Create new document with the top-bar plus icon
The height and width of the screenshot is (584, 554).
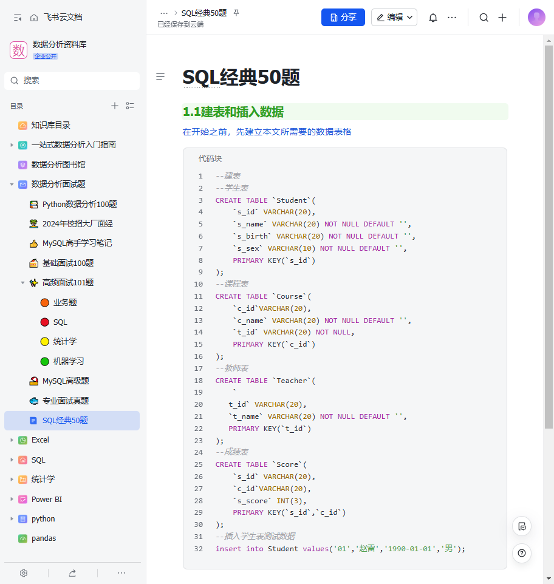(502, 17)
